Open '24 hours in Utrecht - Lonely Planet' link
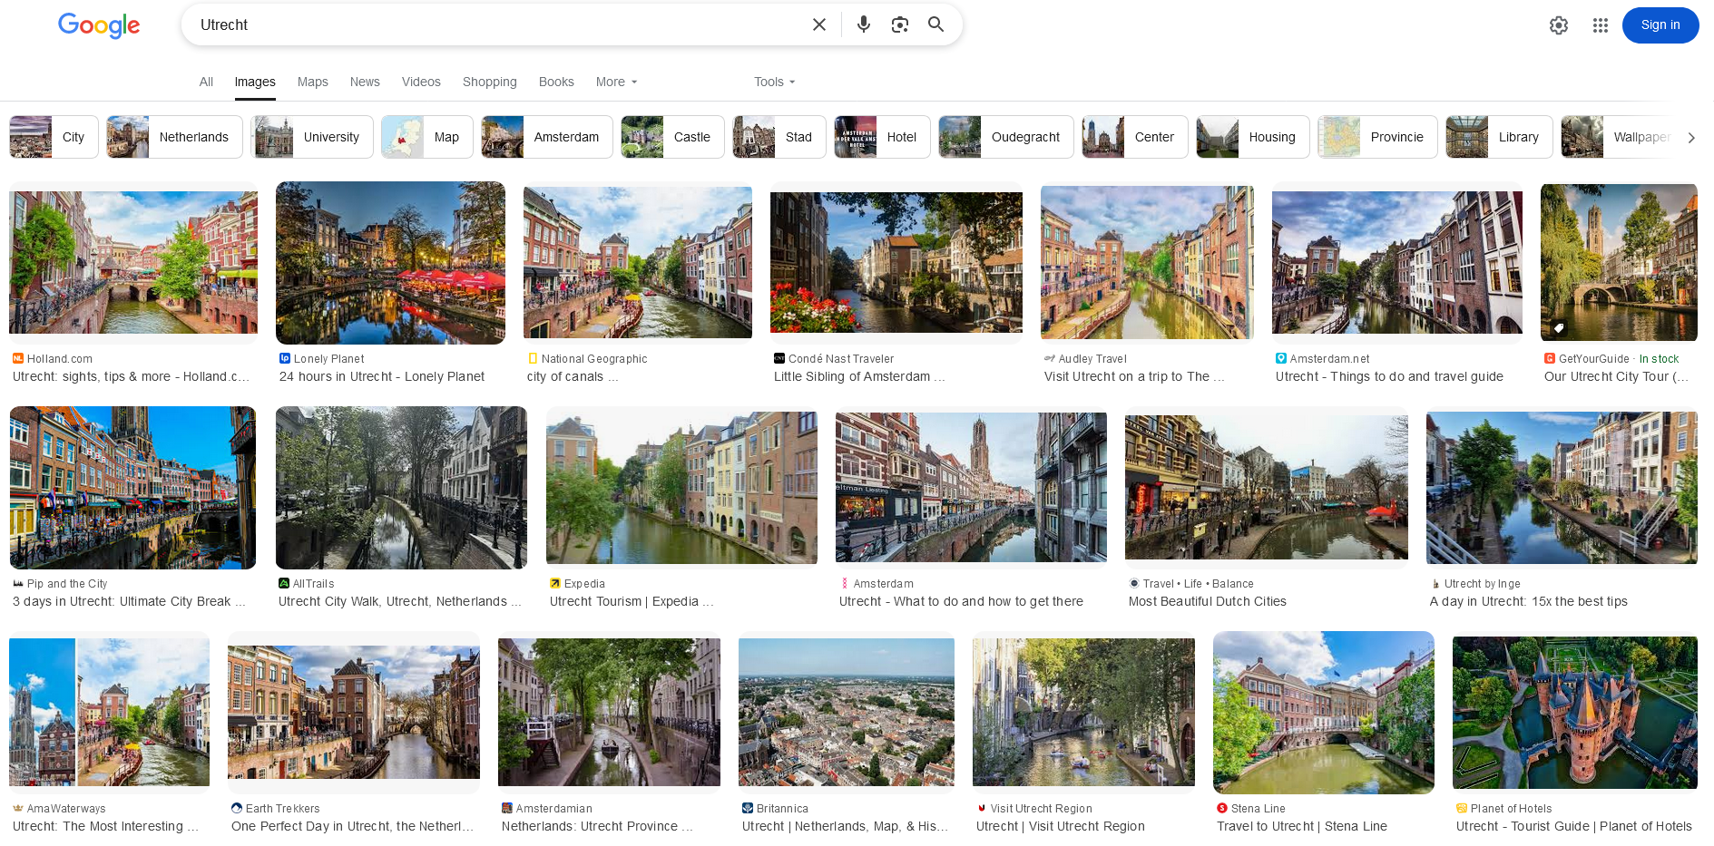 tap(382, 376)
